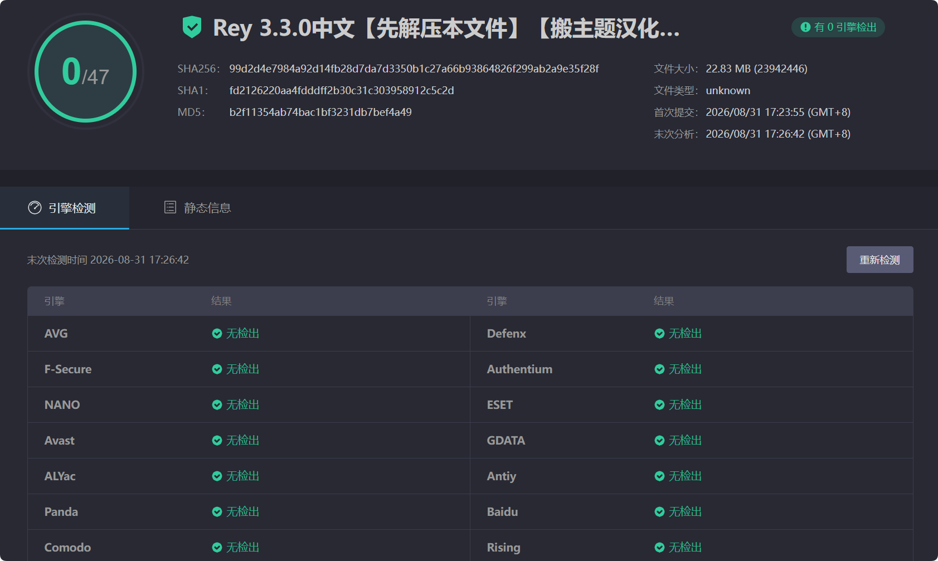Click the right 结果 column header
The image size is (938, 561).
click(x=664, y=301)
